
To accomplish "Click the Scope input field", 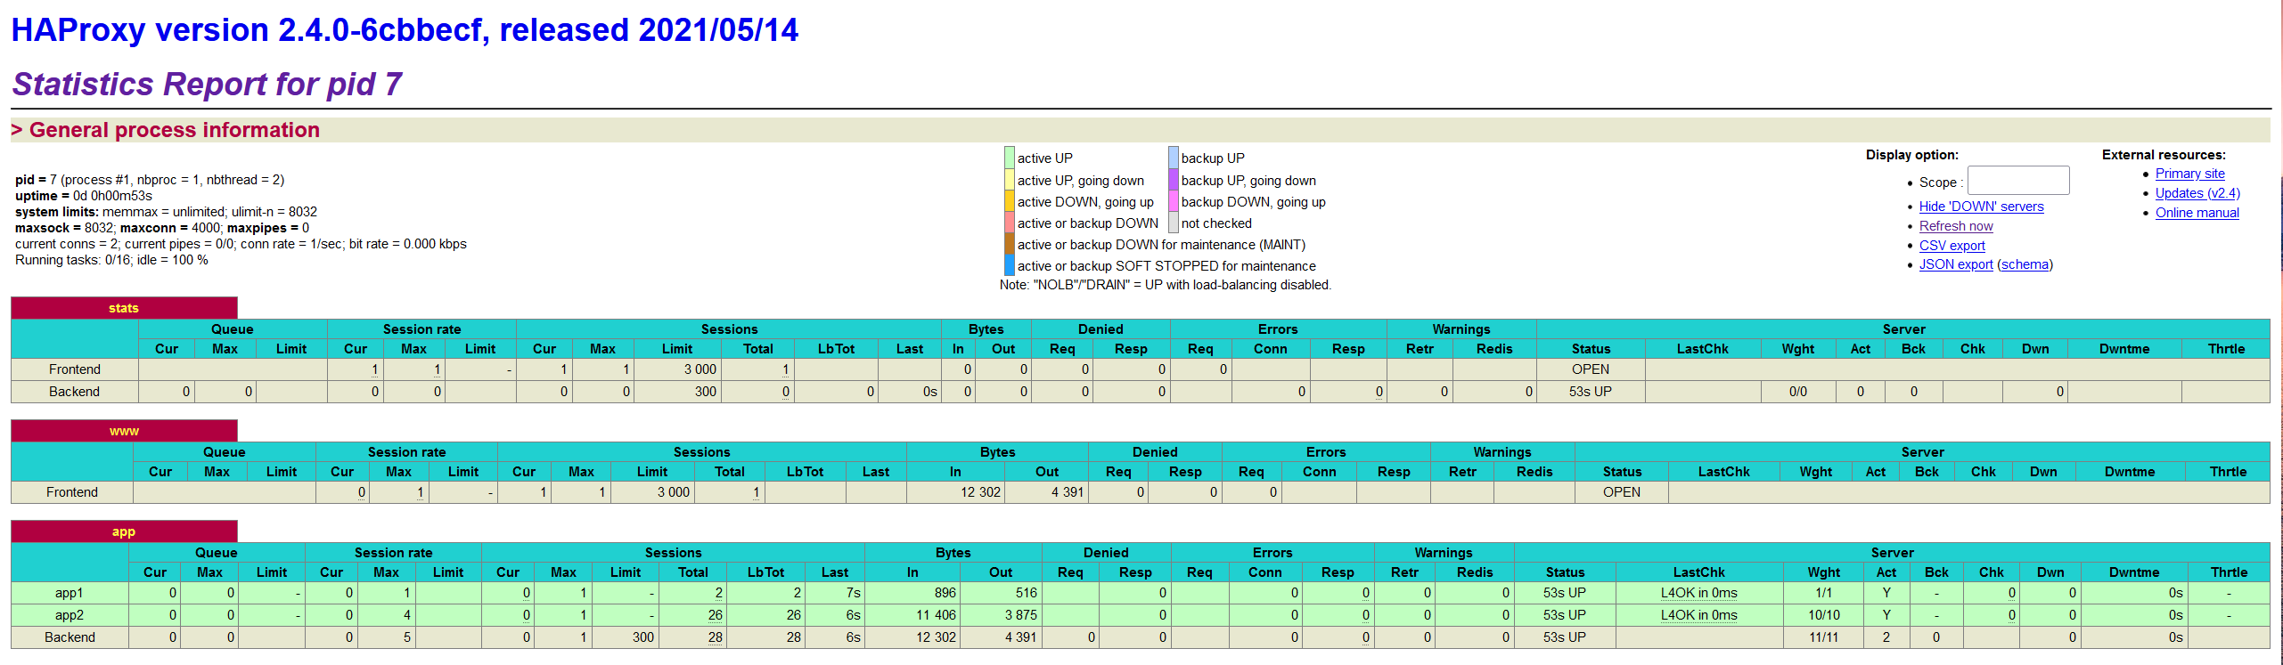I will 2017,181.
